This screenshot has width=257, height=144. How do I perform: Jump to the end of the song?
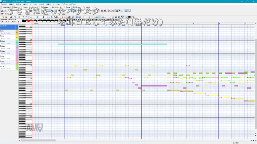92,17
